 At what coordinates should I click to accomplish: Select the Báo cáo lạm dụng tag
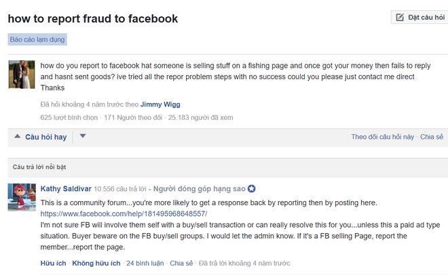38,40
